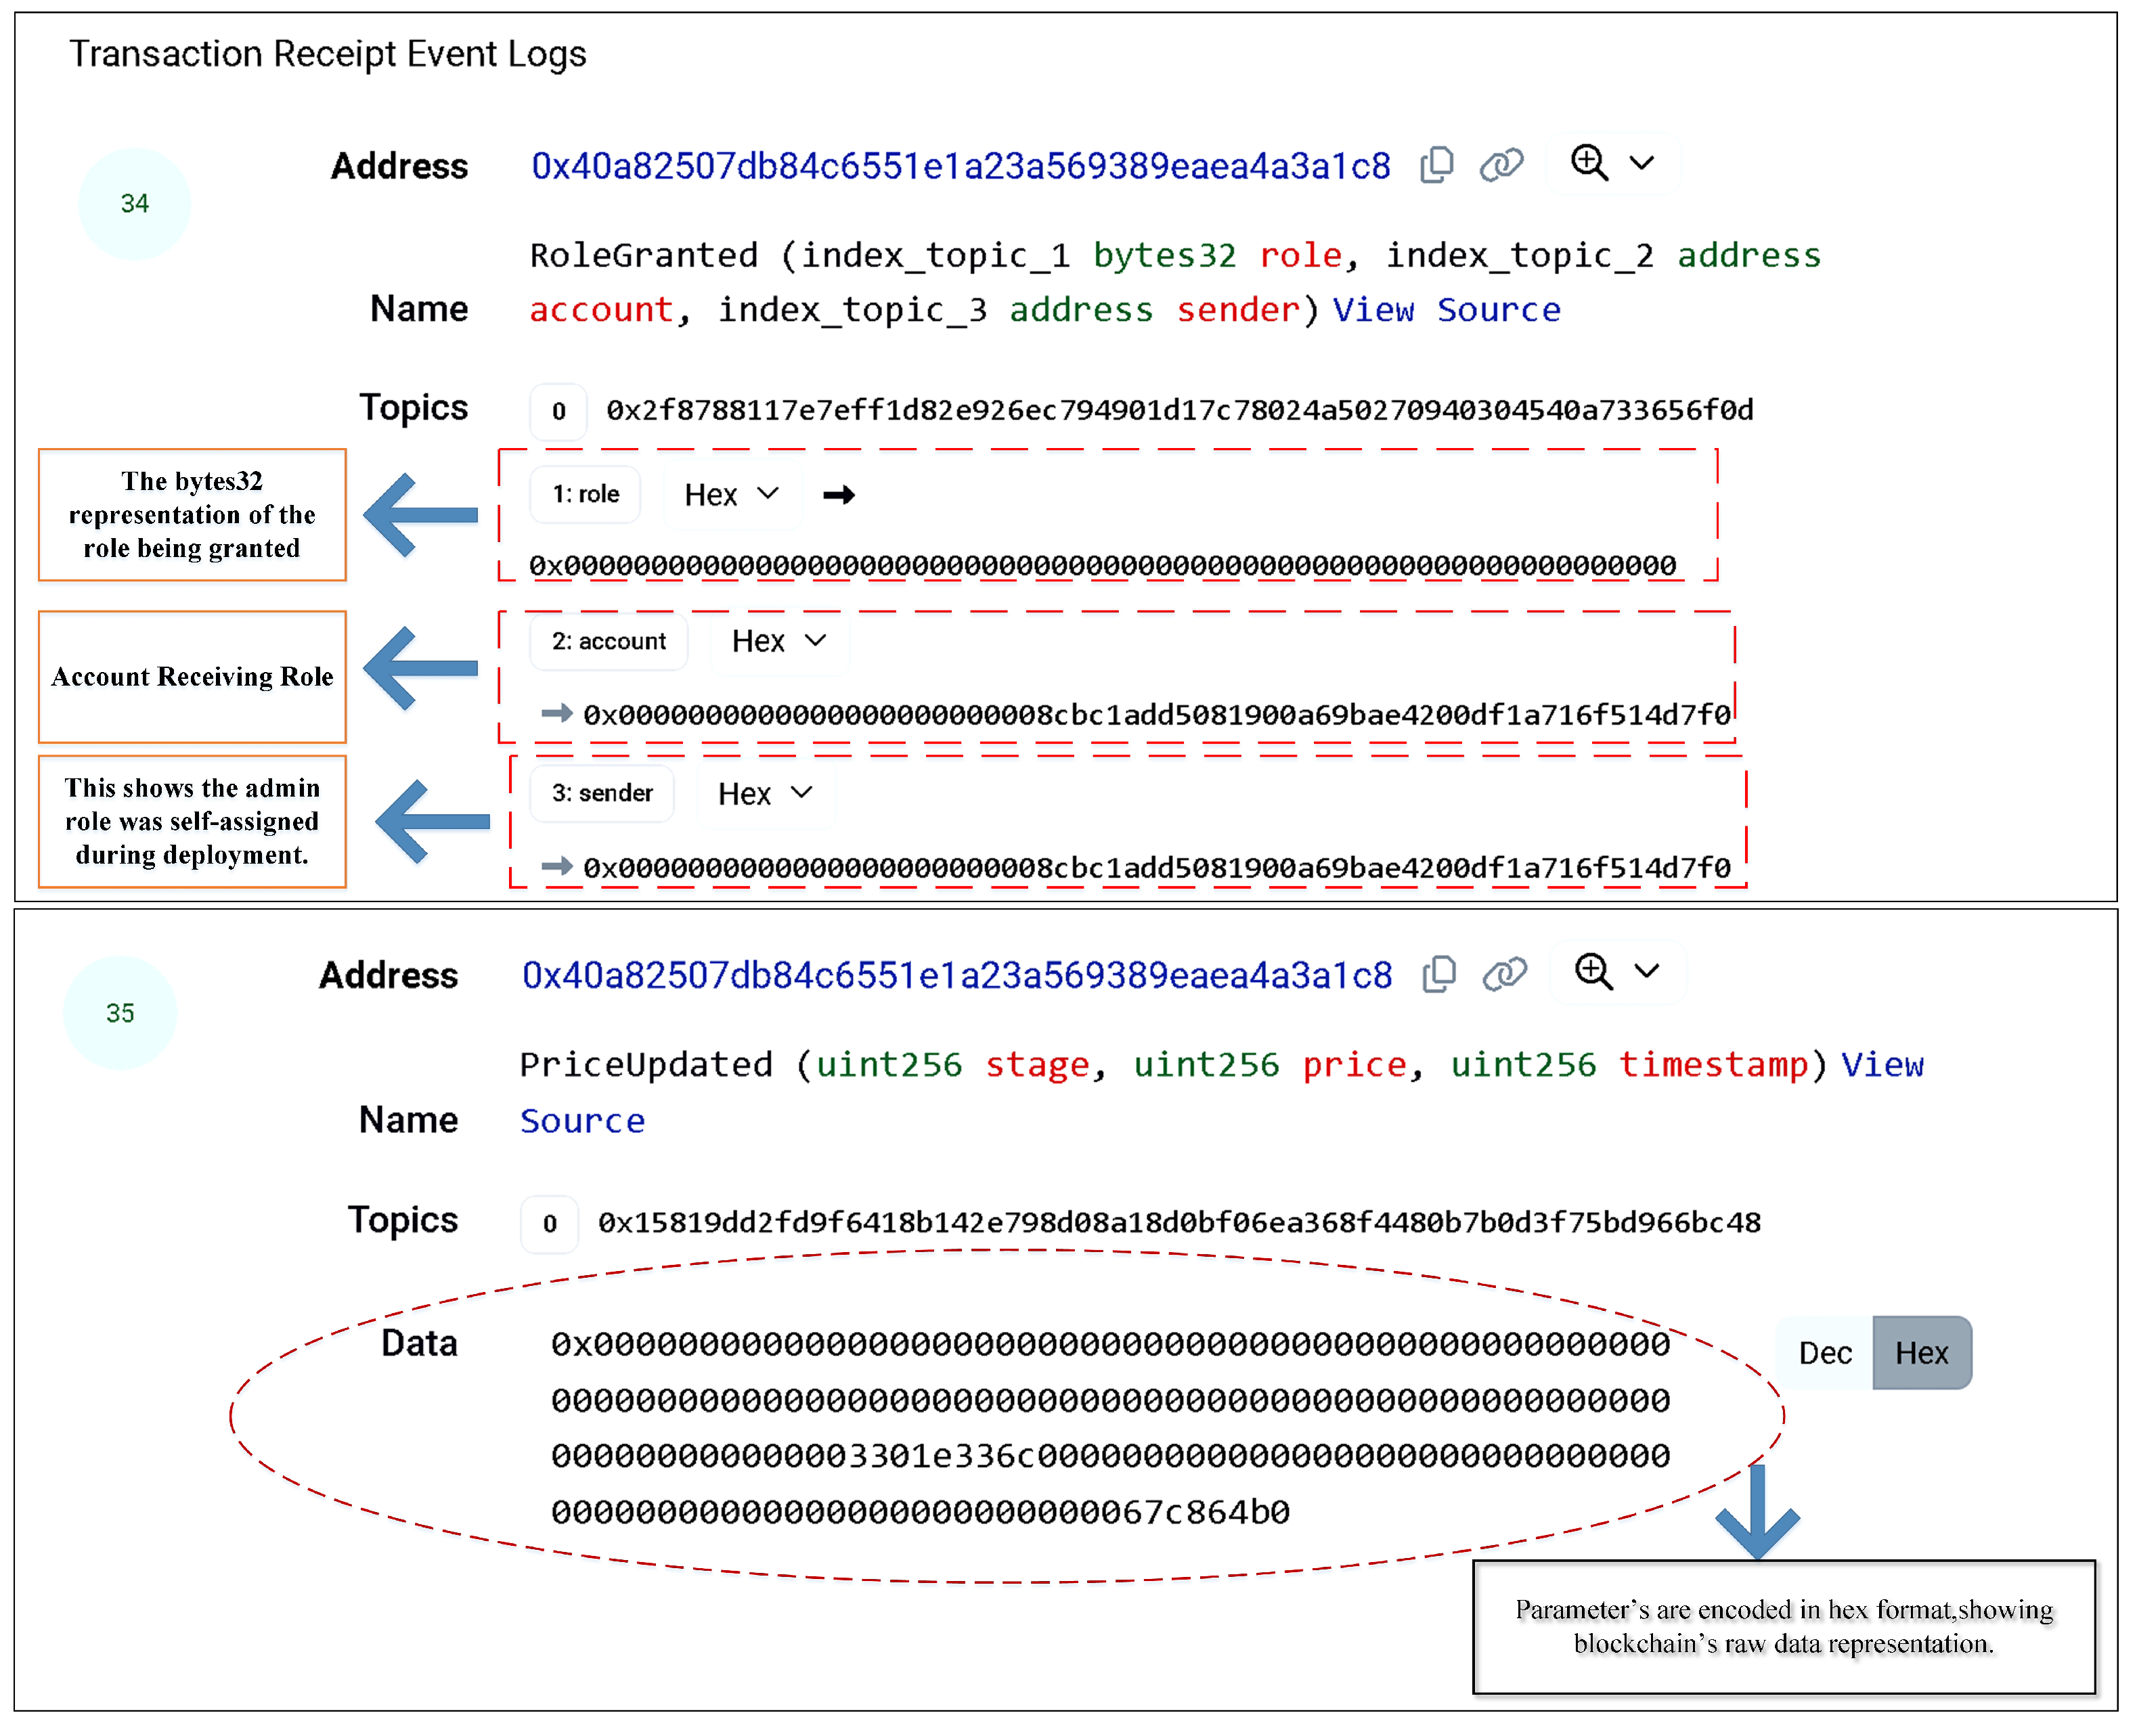Click magnifier zoom icon in log 35

pyautogui.click(x=1593, y=972)
